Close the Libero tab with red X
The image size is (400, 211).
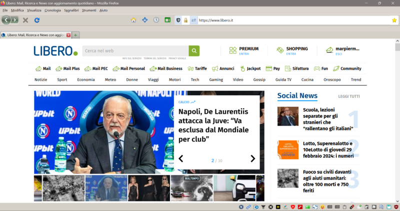pyautogui.click(x=68, y=35)
